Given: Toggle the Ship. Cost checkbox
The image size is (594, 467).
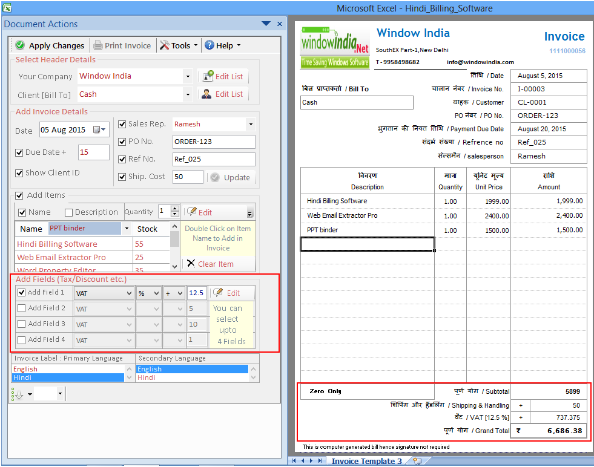Looking at the screenshot, I should pos(122,177).
